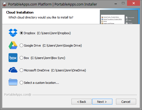Select the Google Drive radio button
The width and height of the screenshot is (142, 110).
point(21,45)
